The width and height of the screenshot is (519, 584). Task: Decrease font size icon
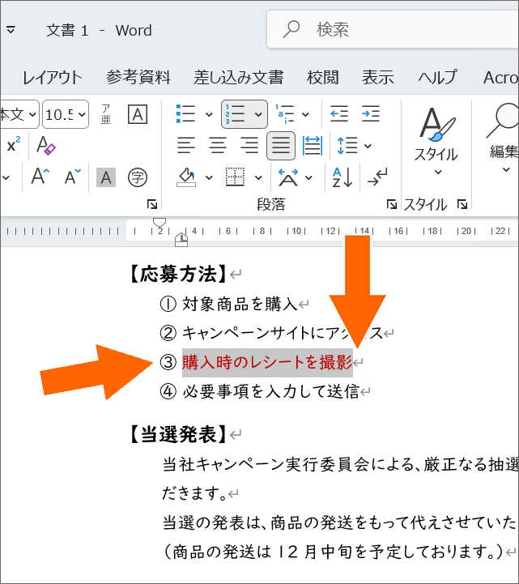tap(72, 177)
